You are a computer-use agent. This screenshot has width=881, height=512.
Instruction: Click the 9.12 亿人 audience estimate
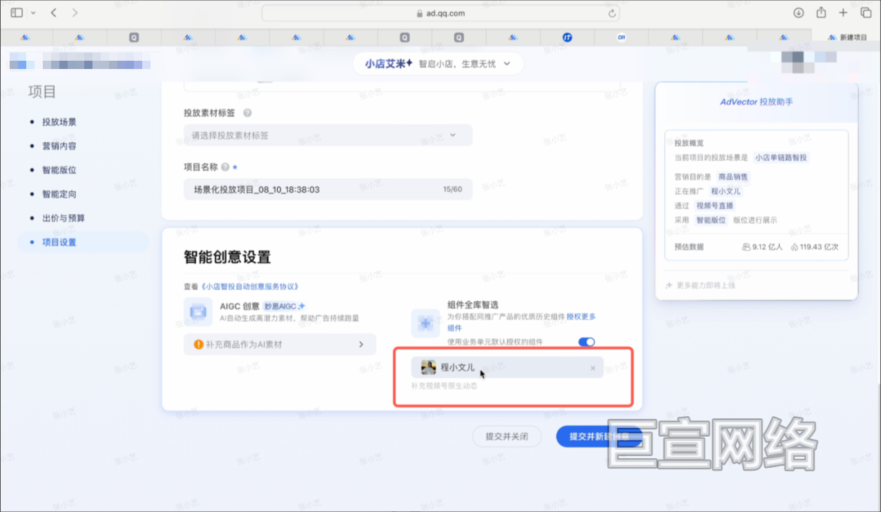point(762,246)
